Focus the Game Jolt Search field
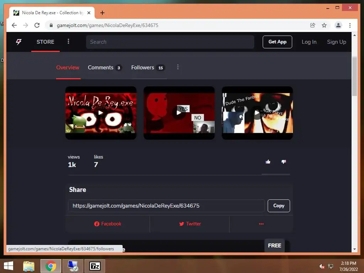This screenshot has width=364, height=273. pyautogui.click(x=170, y=42)
